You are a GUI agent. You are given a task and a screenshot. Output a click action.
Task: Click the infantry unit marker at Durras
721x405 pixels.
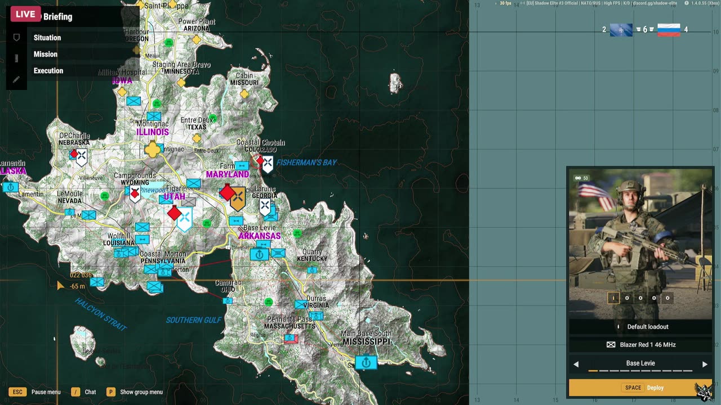coord(301,304)
